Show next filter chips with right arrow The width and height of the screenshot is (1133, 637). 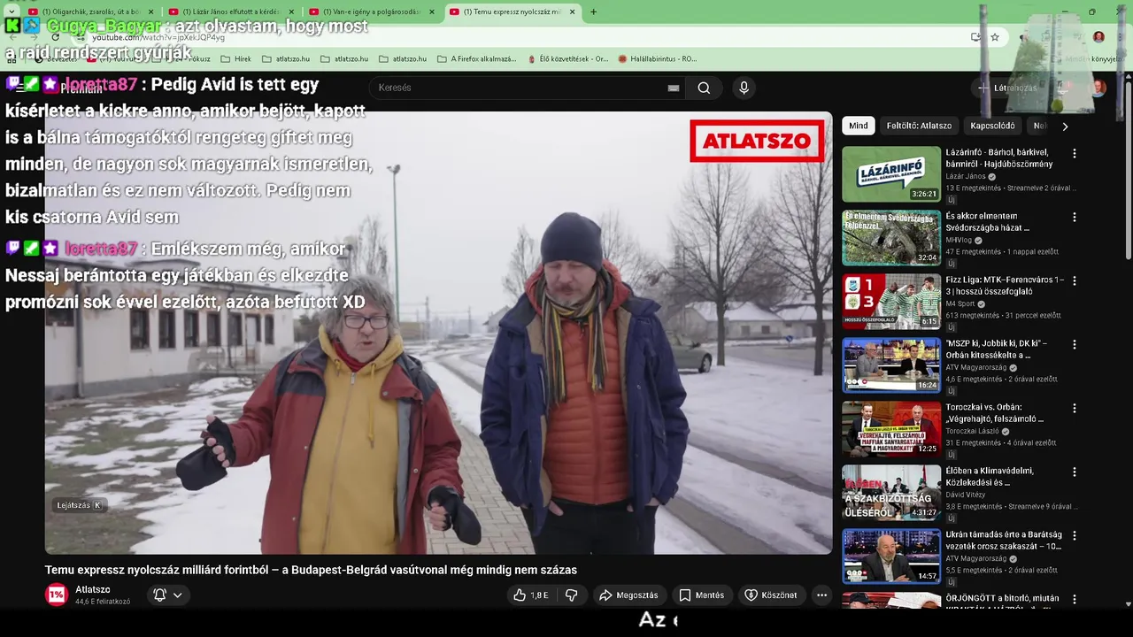click(1065, 126)
